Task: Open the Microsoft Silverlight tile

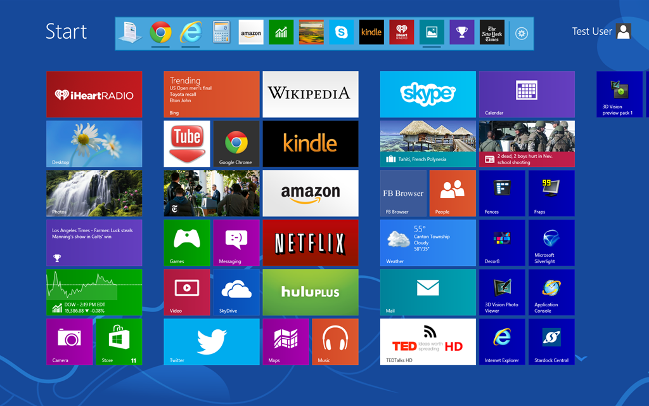Action: 552,243
